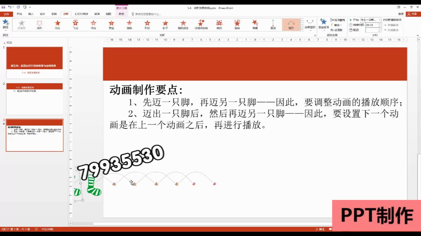Click Start From Beginning slideshow icon
Image resolution: width=421 pixels, height=236 pixels.
tap(24, 7)
